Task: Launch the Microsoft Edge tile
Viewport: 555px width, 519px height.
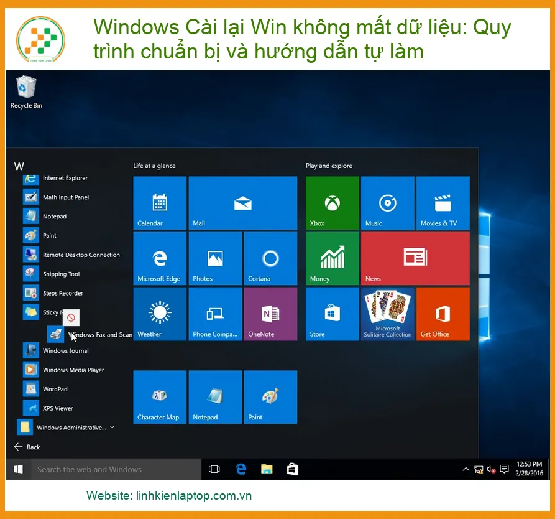Action: (160, 258)
